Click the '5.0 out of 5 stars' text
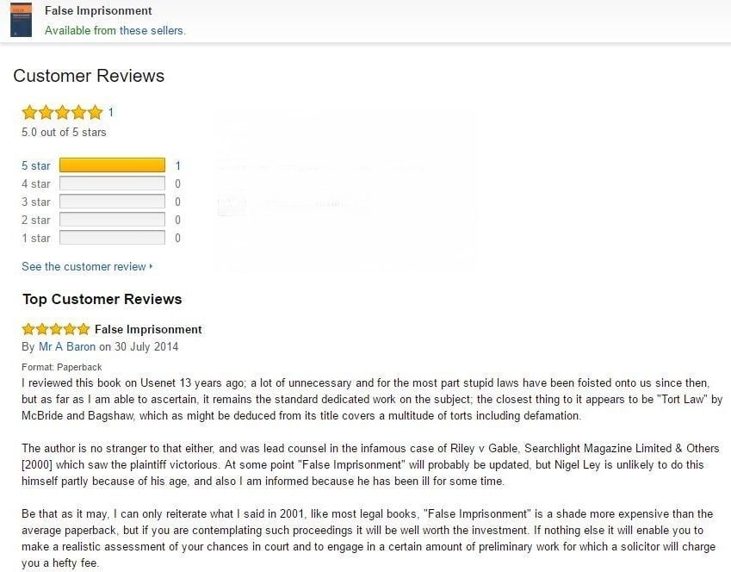731x572 pixels. 64,133
